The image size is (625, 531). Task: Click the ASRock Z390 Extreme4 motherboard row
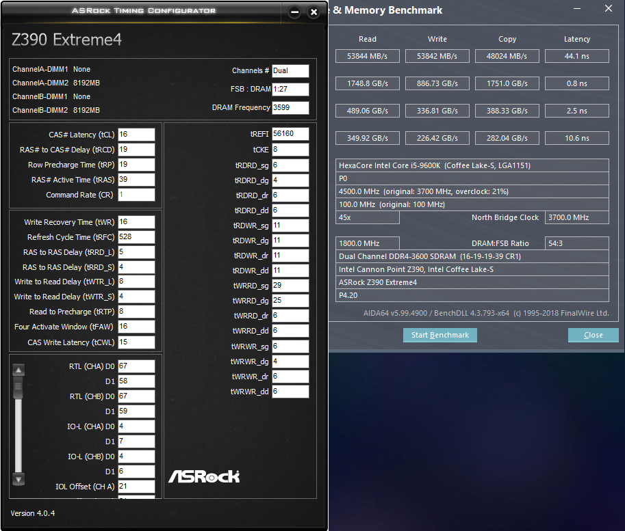pos(472,282)
